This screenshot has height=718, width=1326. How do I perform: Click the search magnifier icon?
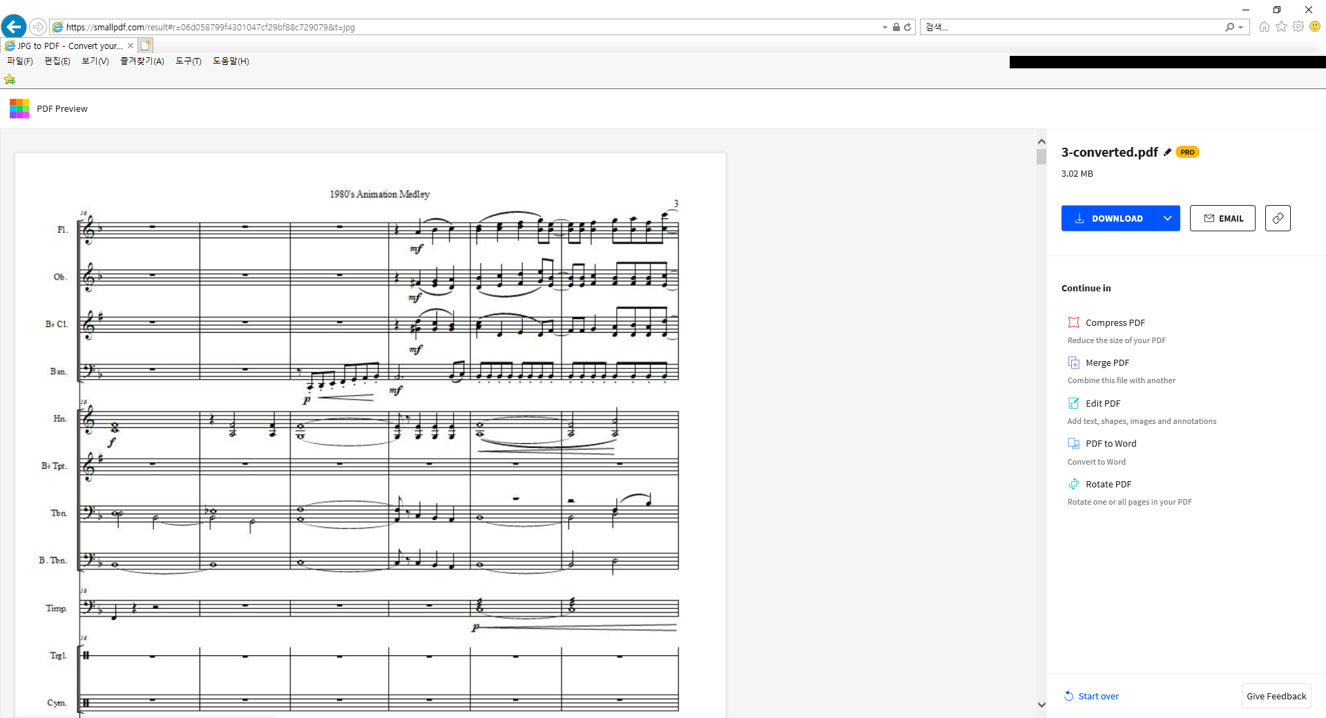1229,27
